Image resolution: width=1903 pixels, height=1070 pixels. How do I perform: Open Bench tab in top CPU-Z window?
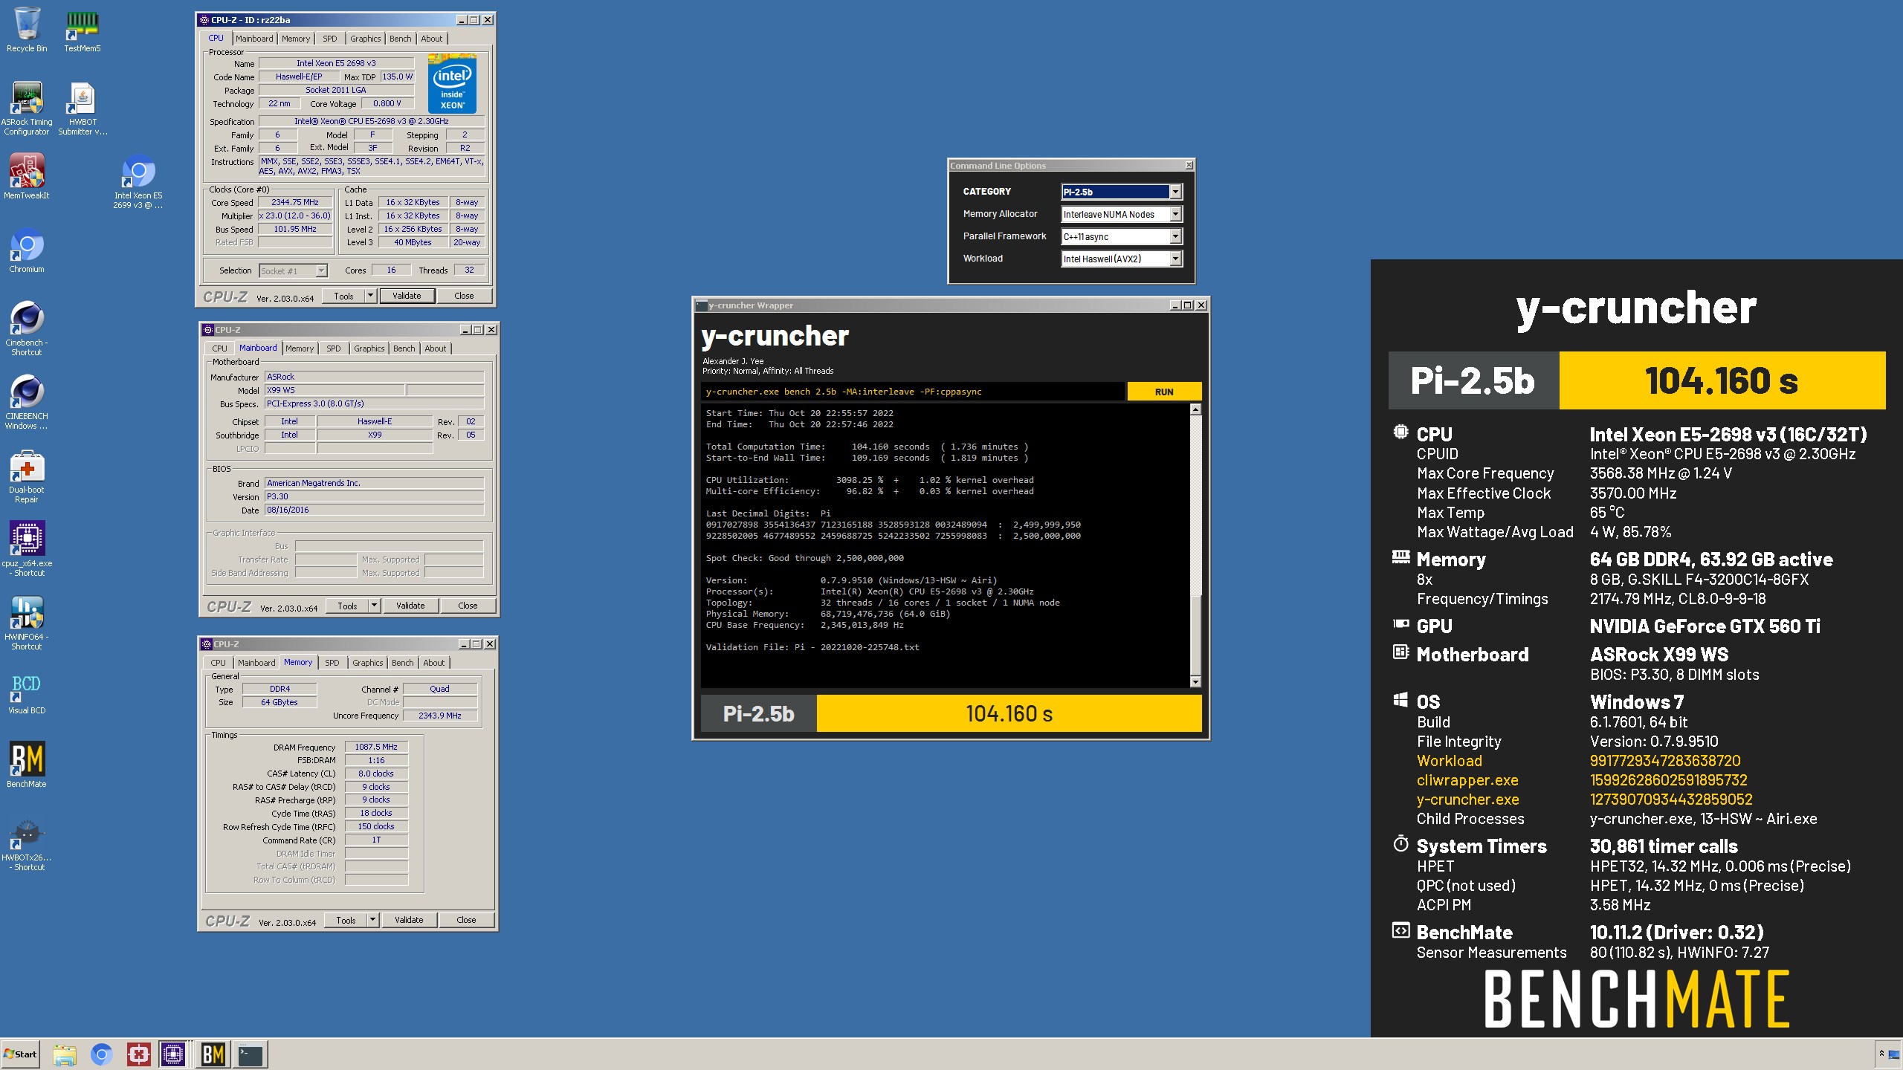point(400,39)
